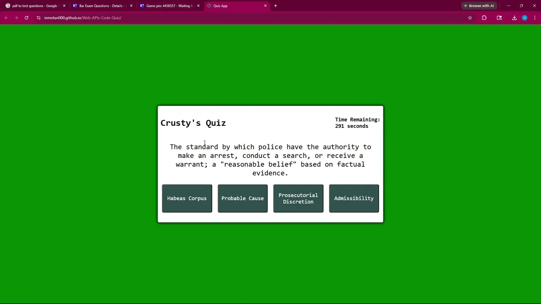This screenshot has height=304, width=541.
Task: Minimize the browser window
Action: 508,6
